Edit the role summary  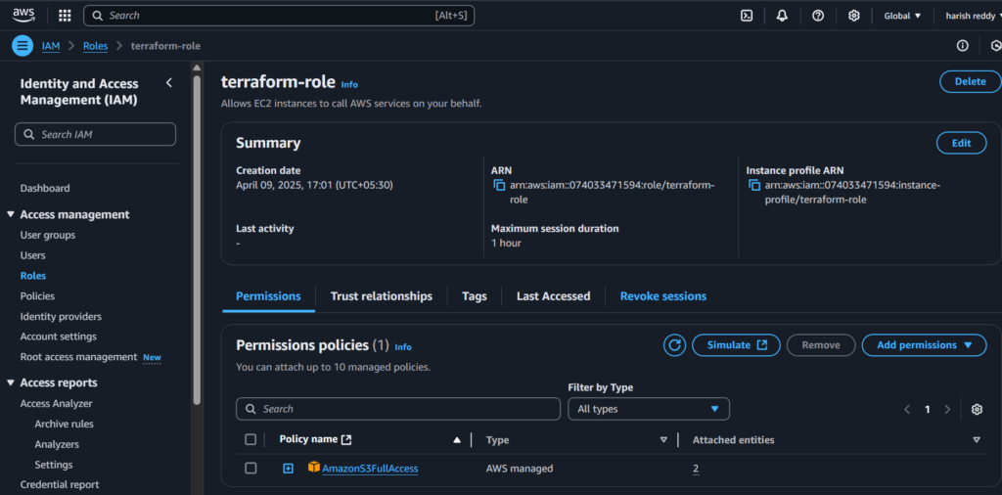point(961,143)
